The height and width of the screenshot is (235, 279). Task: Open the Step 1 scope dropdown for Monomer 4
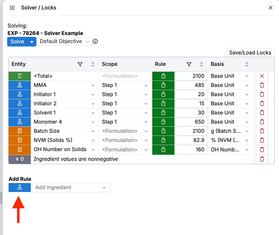tap(146, 122)
